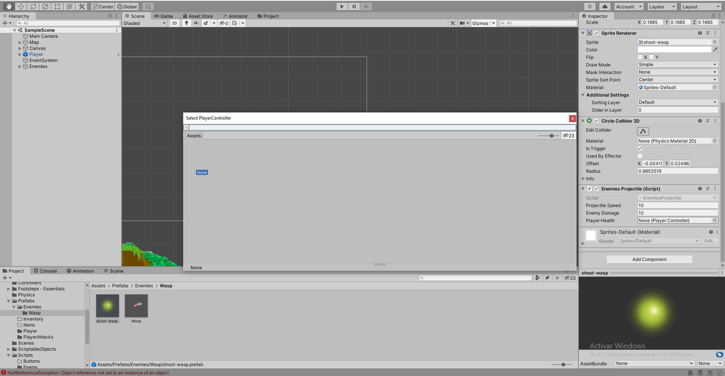
Task: Open the Account dropdown
Action: click(629, 7)
